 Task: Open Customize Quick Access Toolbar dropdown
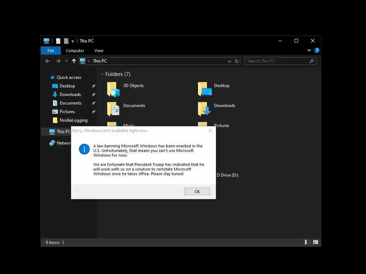[73, 41]
